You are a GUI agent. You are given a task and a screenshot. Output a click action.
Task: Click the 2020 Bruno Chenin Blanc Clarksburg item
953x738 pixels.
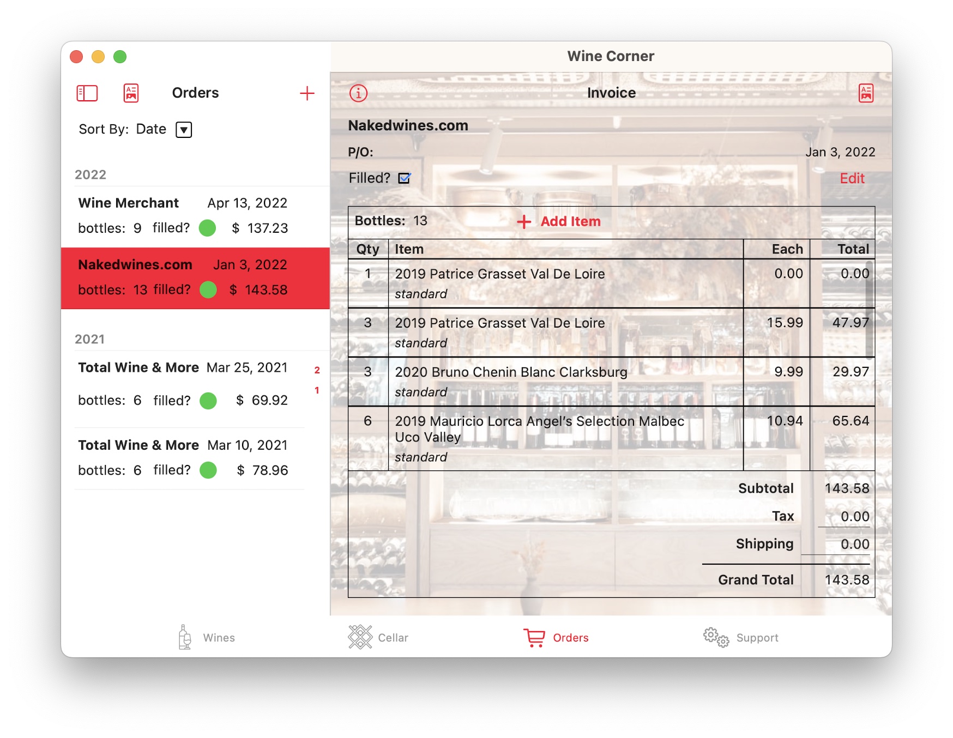click(x=511, y=372)
